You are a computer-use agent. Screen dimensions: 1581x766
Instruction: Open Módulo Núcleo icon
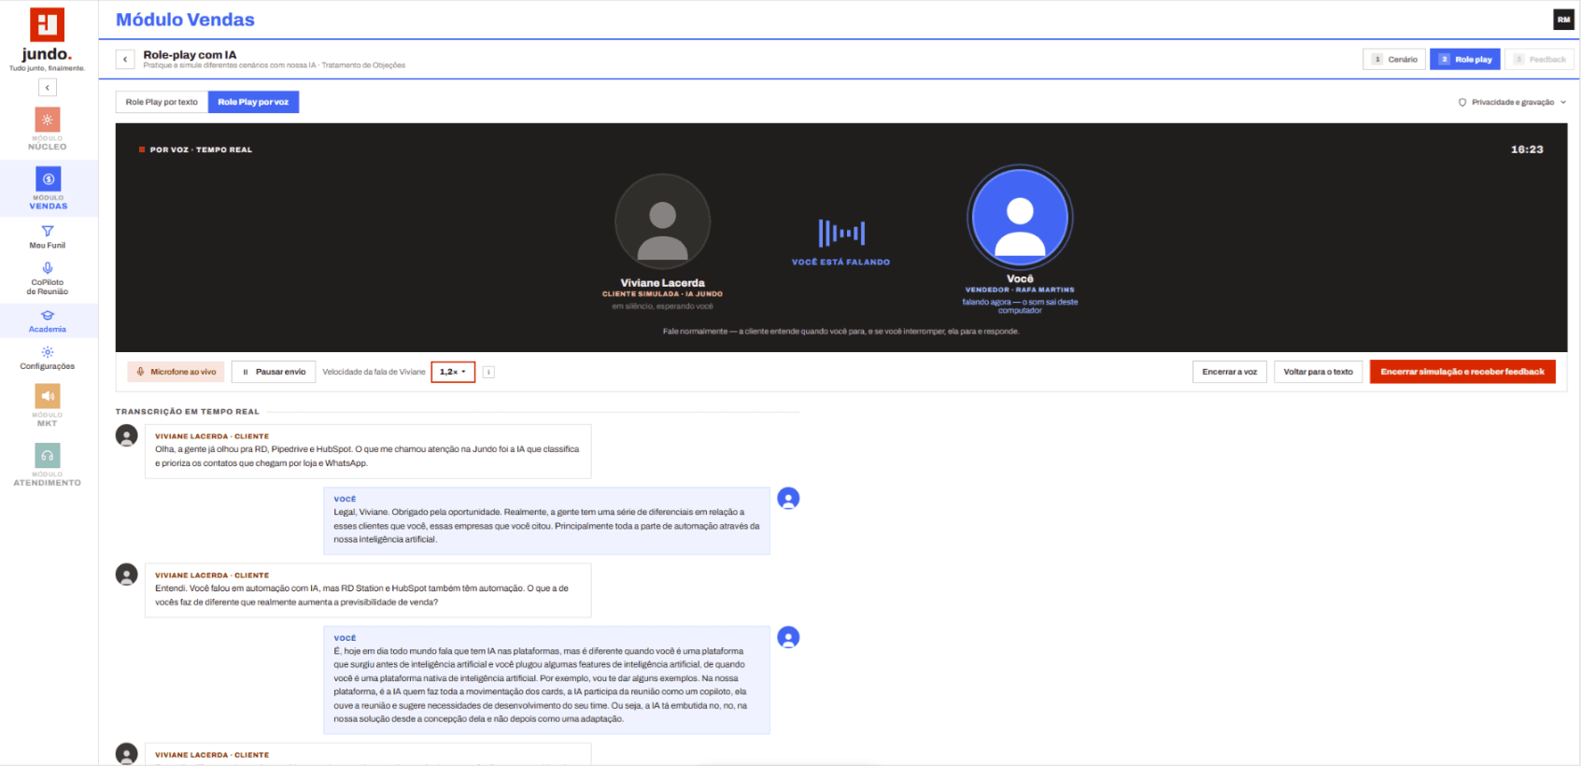click(48, 120)
